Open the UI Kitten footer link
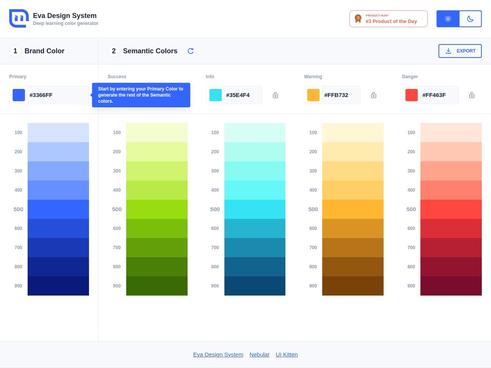The image size is (491, 368). (287, 354)
